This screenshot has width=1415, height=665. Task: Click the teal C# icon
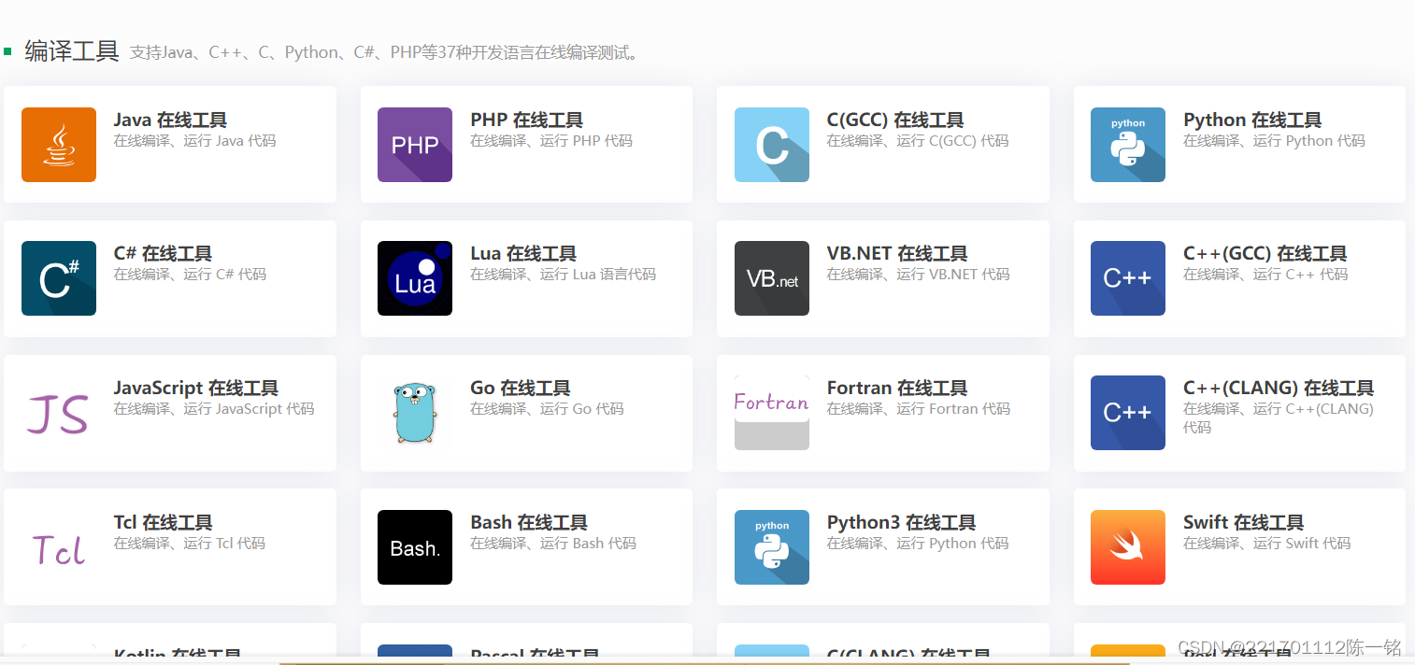(59, 278)
